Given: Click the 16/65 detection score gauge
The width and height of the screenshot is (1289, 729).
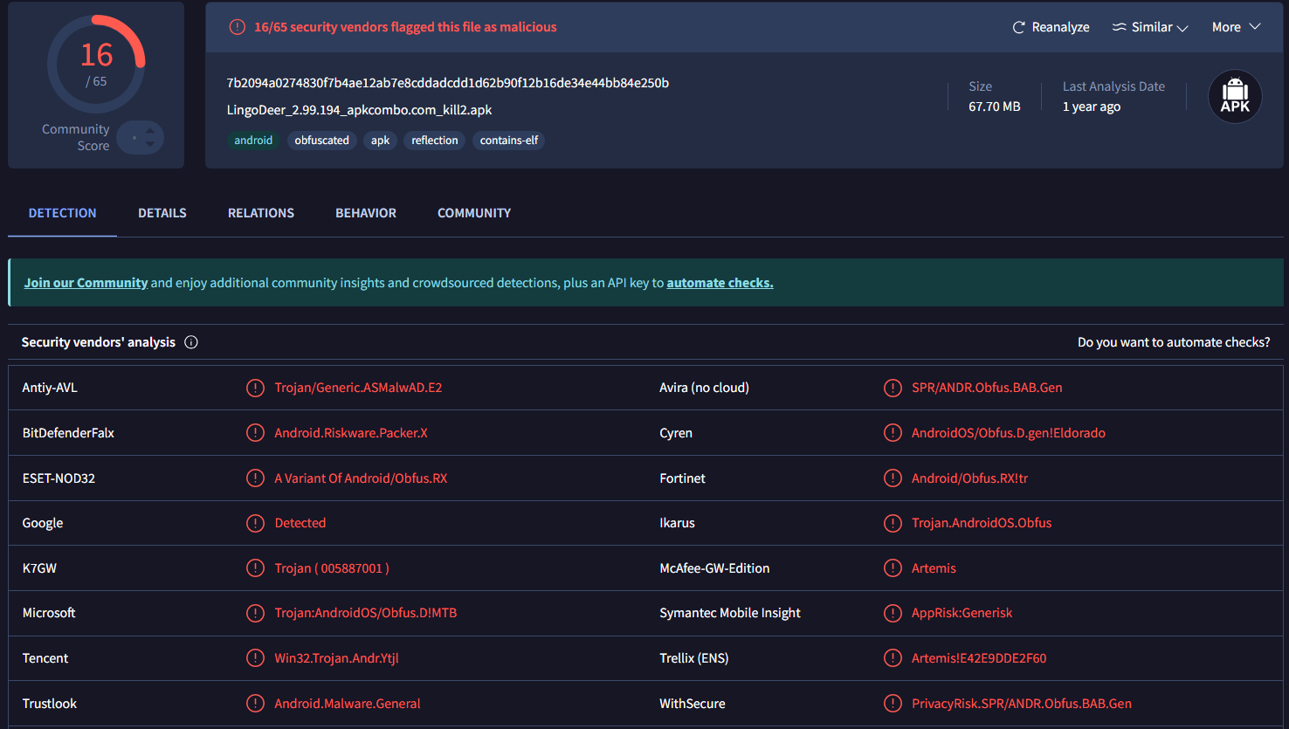Looking at the screenshot, I should [96, 64].
